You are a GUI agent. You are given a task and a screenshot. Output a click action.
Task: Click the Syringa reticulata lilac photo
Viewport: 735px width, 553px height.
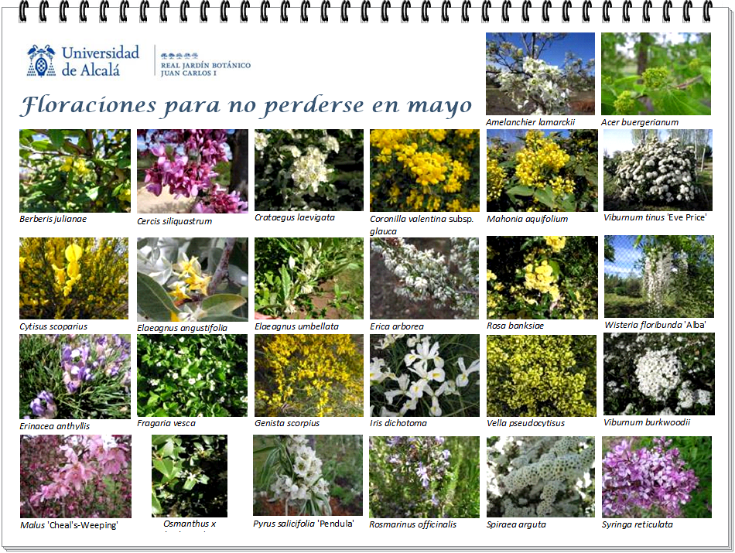coord(656,477)
